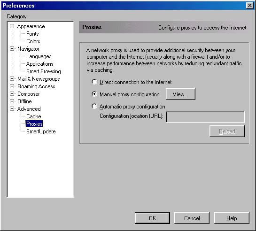Click the Configuration location URL field
256x231 pixels.
tap(205, 117)
